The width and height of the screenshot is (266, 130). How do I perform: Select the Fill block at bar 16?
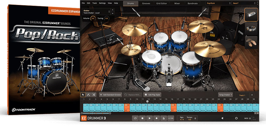tap(173, 108)
